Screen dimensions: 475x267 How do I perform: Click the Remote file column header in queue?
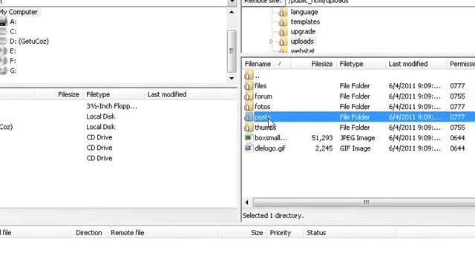162,233
